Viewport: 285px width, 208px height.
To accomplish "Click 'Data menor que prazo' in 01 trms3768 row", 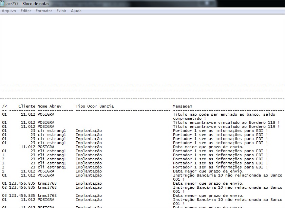I will point(208,183).
